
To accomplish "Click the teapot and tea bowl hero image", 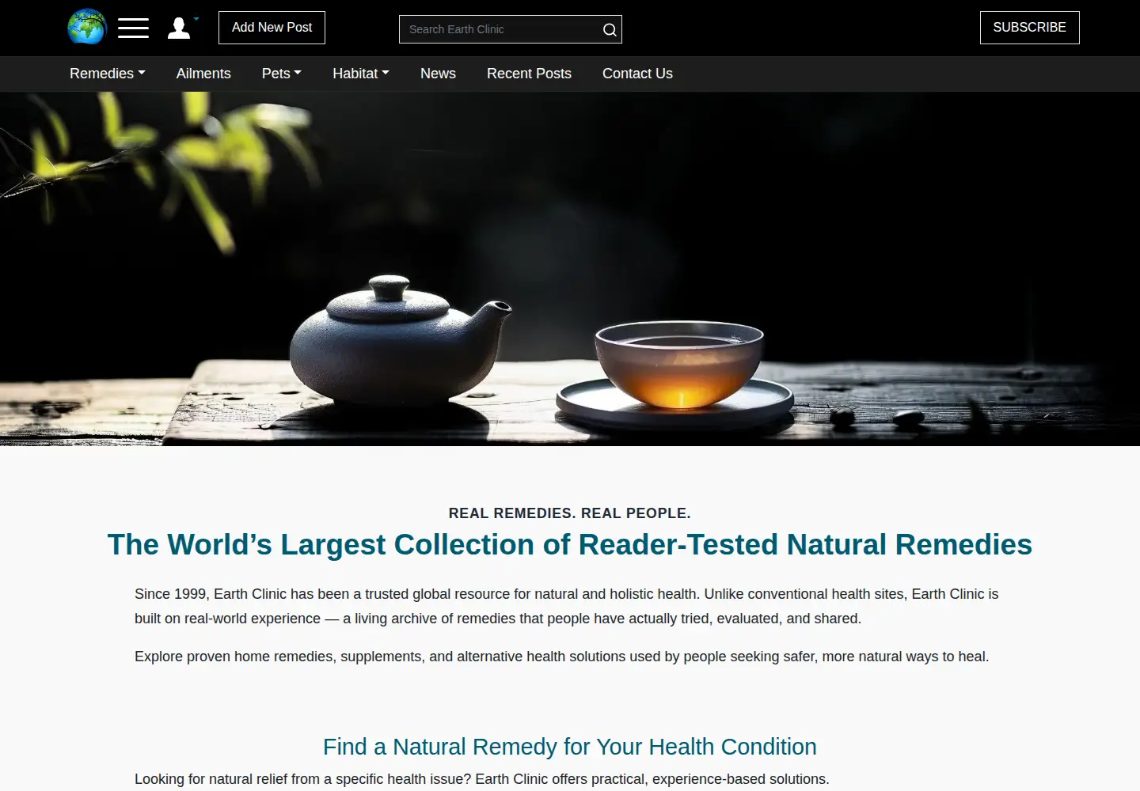I will [570, 269].
